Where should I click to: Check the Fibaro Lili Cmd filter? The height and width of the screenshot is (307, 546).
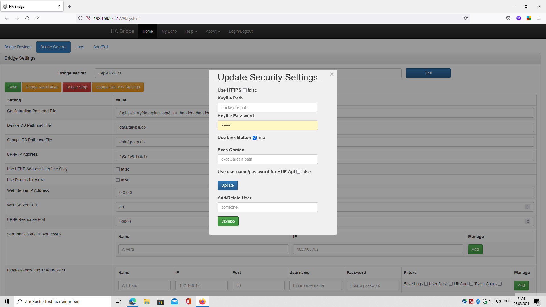(471, 284)
